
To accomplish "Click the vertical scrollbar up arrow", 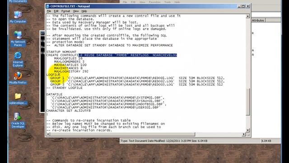I will pyautogui.click(x=248, y=16).
